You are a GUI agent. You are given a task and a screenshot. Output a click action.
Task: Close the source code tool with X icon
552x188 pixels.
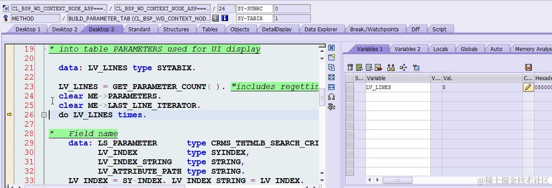click(x=331, y=47)
